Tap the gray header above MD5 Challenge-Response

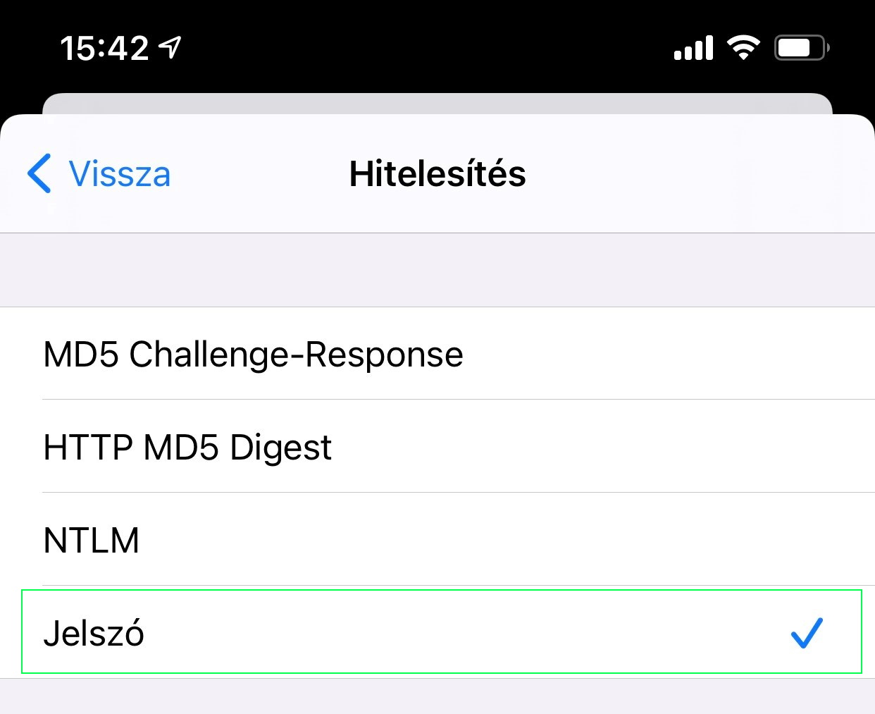(x=437, y=270)
